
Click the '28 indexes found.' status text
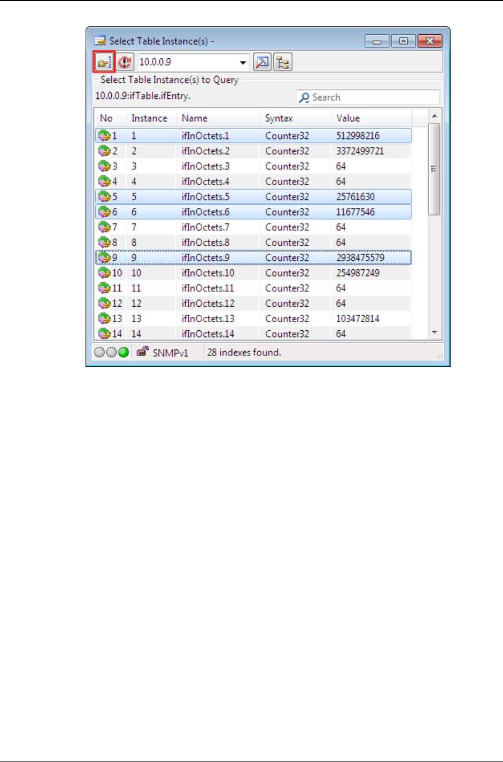(x=244, y=352)
